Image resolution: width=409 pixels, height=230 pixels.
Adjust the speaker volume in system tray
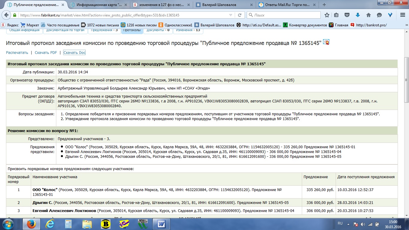[x=363, y=224]
